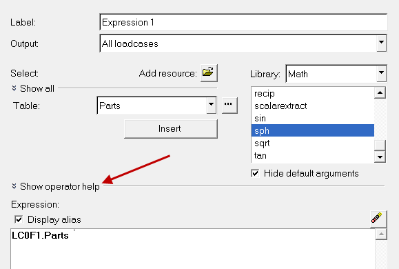Click the expression box scroll up arrow

[x=381, y=235]
